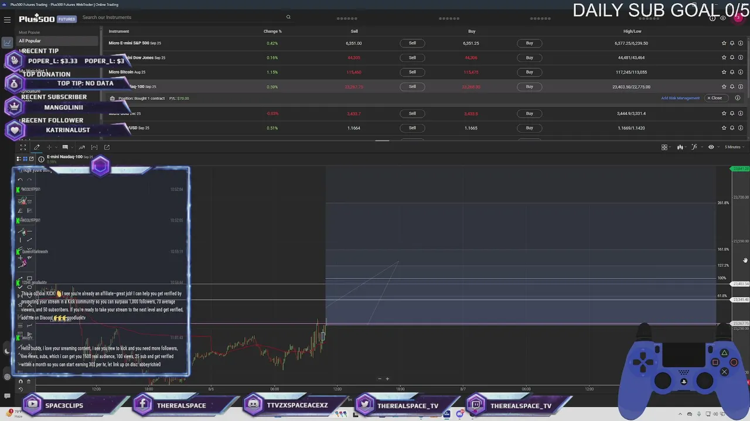Open info icon on Micro Gold row

point(741,113)
